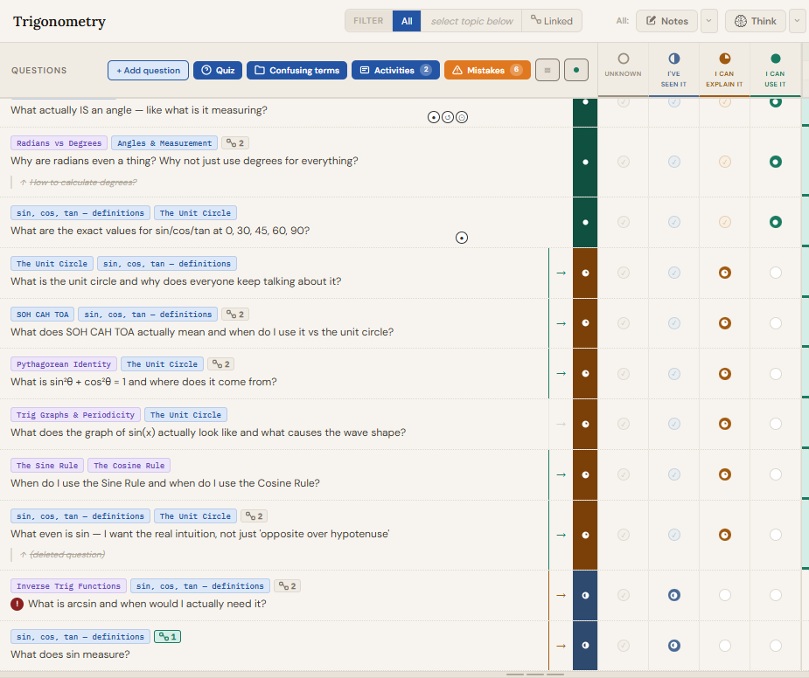
Task: Click the link count badge on Pythagorean Identity row
Action: [221, 364]
